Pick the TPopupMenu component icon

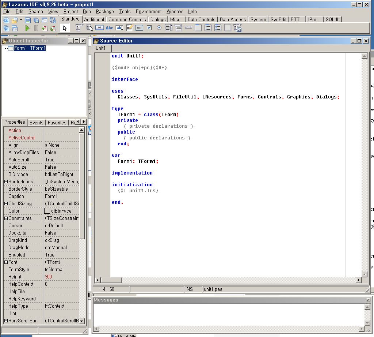90,28
